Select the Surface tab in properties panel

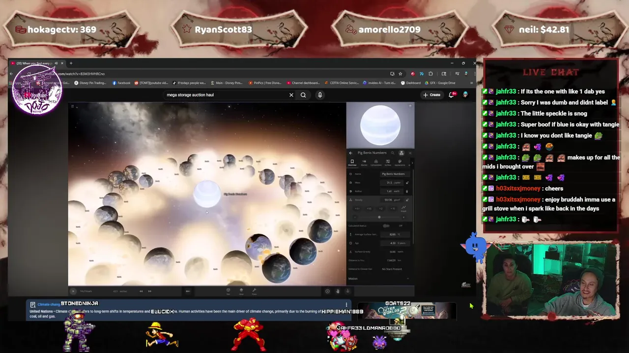[388, 164]
